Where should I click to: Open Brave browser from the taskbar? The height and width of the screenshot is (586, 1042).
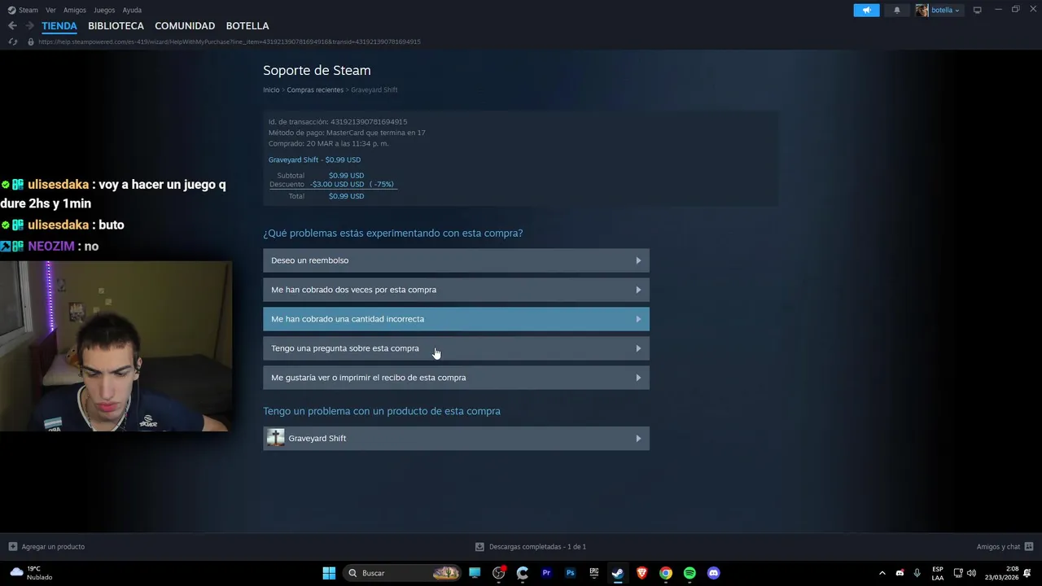[x=641, y=573]
